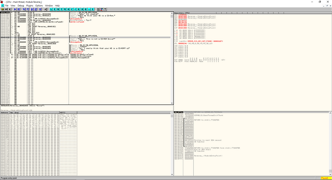Show CPU window via C button

tap(72, 9)
